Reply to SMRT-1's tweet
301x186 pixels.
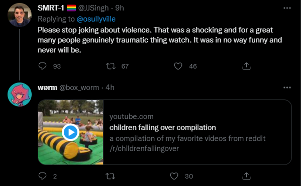(x=42, y=66)
